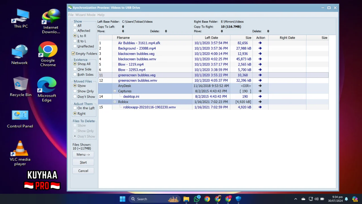The width and height of the screenshot is (362, 204).
Task: Click the action arrow for Roblox folder
Action: (x=260, y=102)
